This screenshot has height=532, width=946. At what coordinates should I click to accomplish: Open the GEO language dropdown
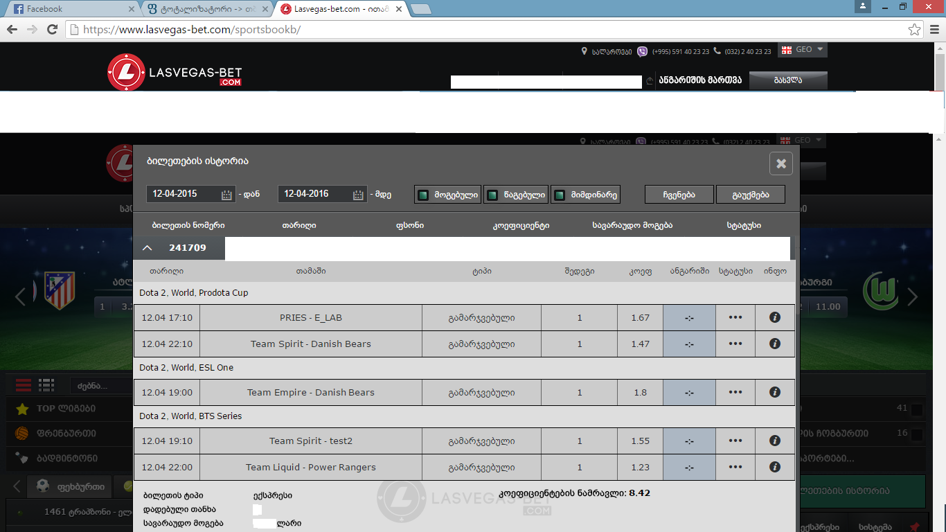[x=802, y=50]
